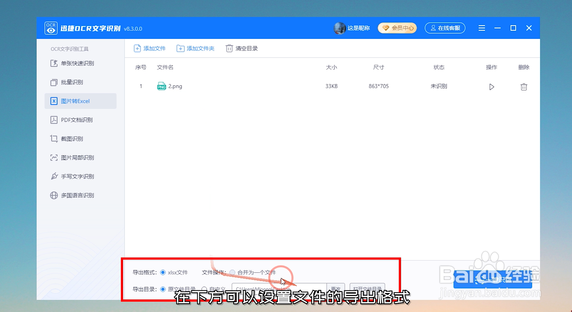Viewport: 572px width, 312px height.
Task: Click the v8.3.0.0 version label
Action: pyautogui.click(x=133, y=29)
